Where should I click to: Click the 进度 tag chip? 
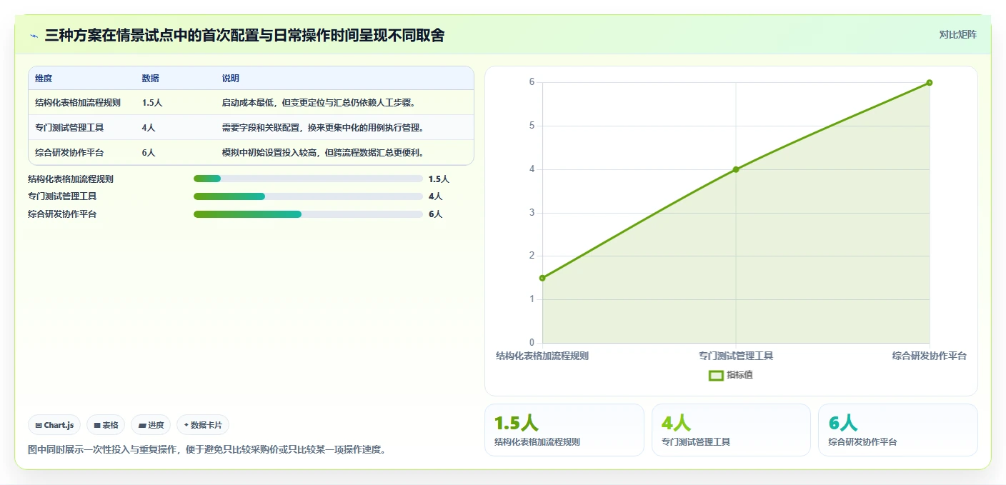point(151,425)
